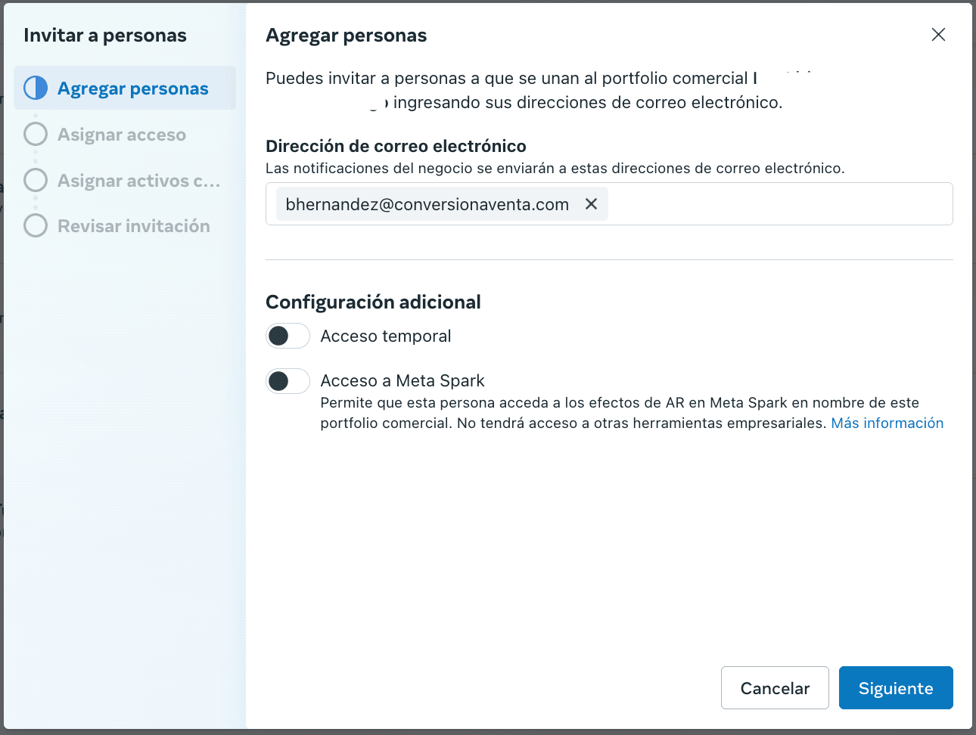Open the Más información link

(x=887, y=423)
